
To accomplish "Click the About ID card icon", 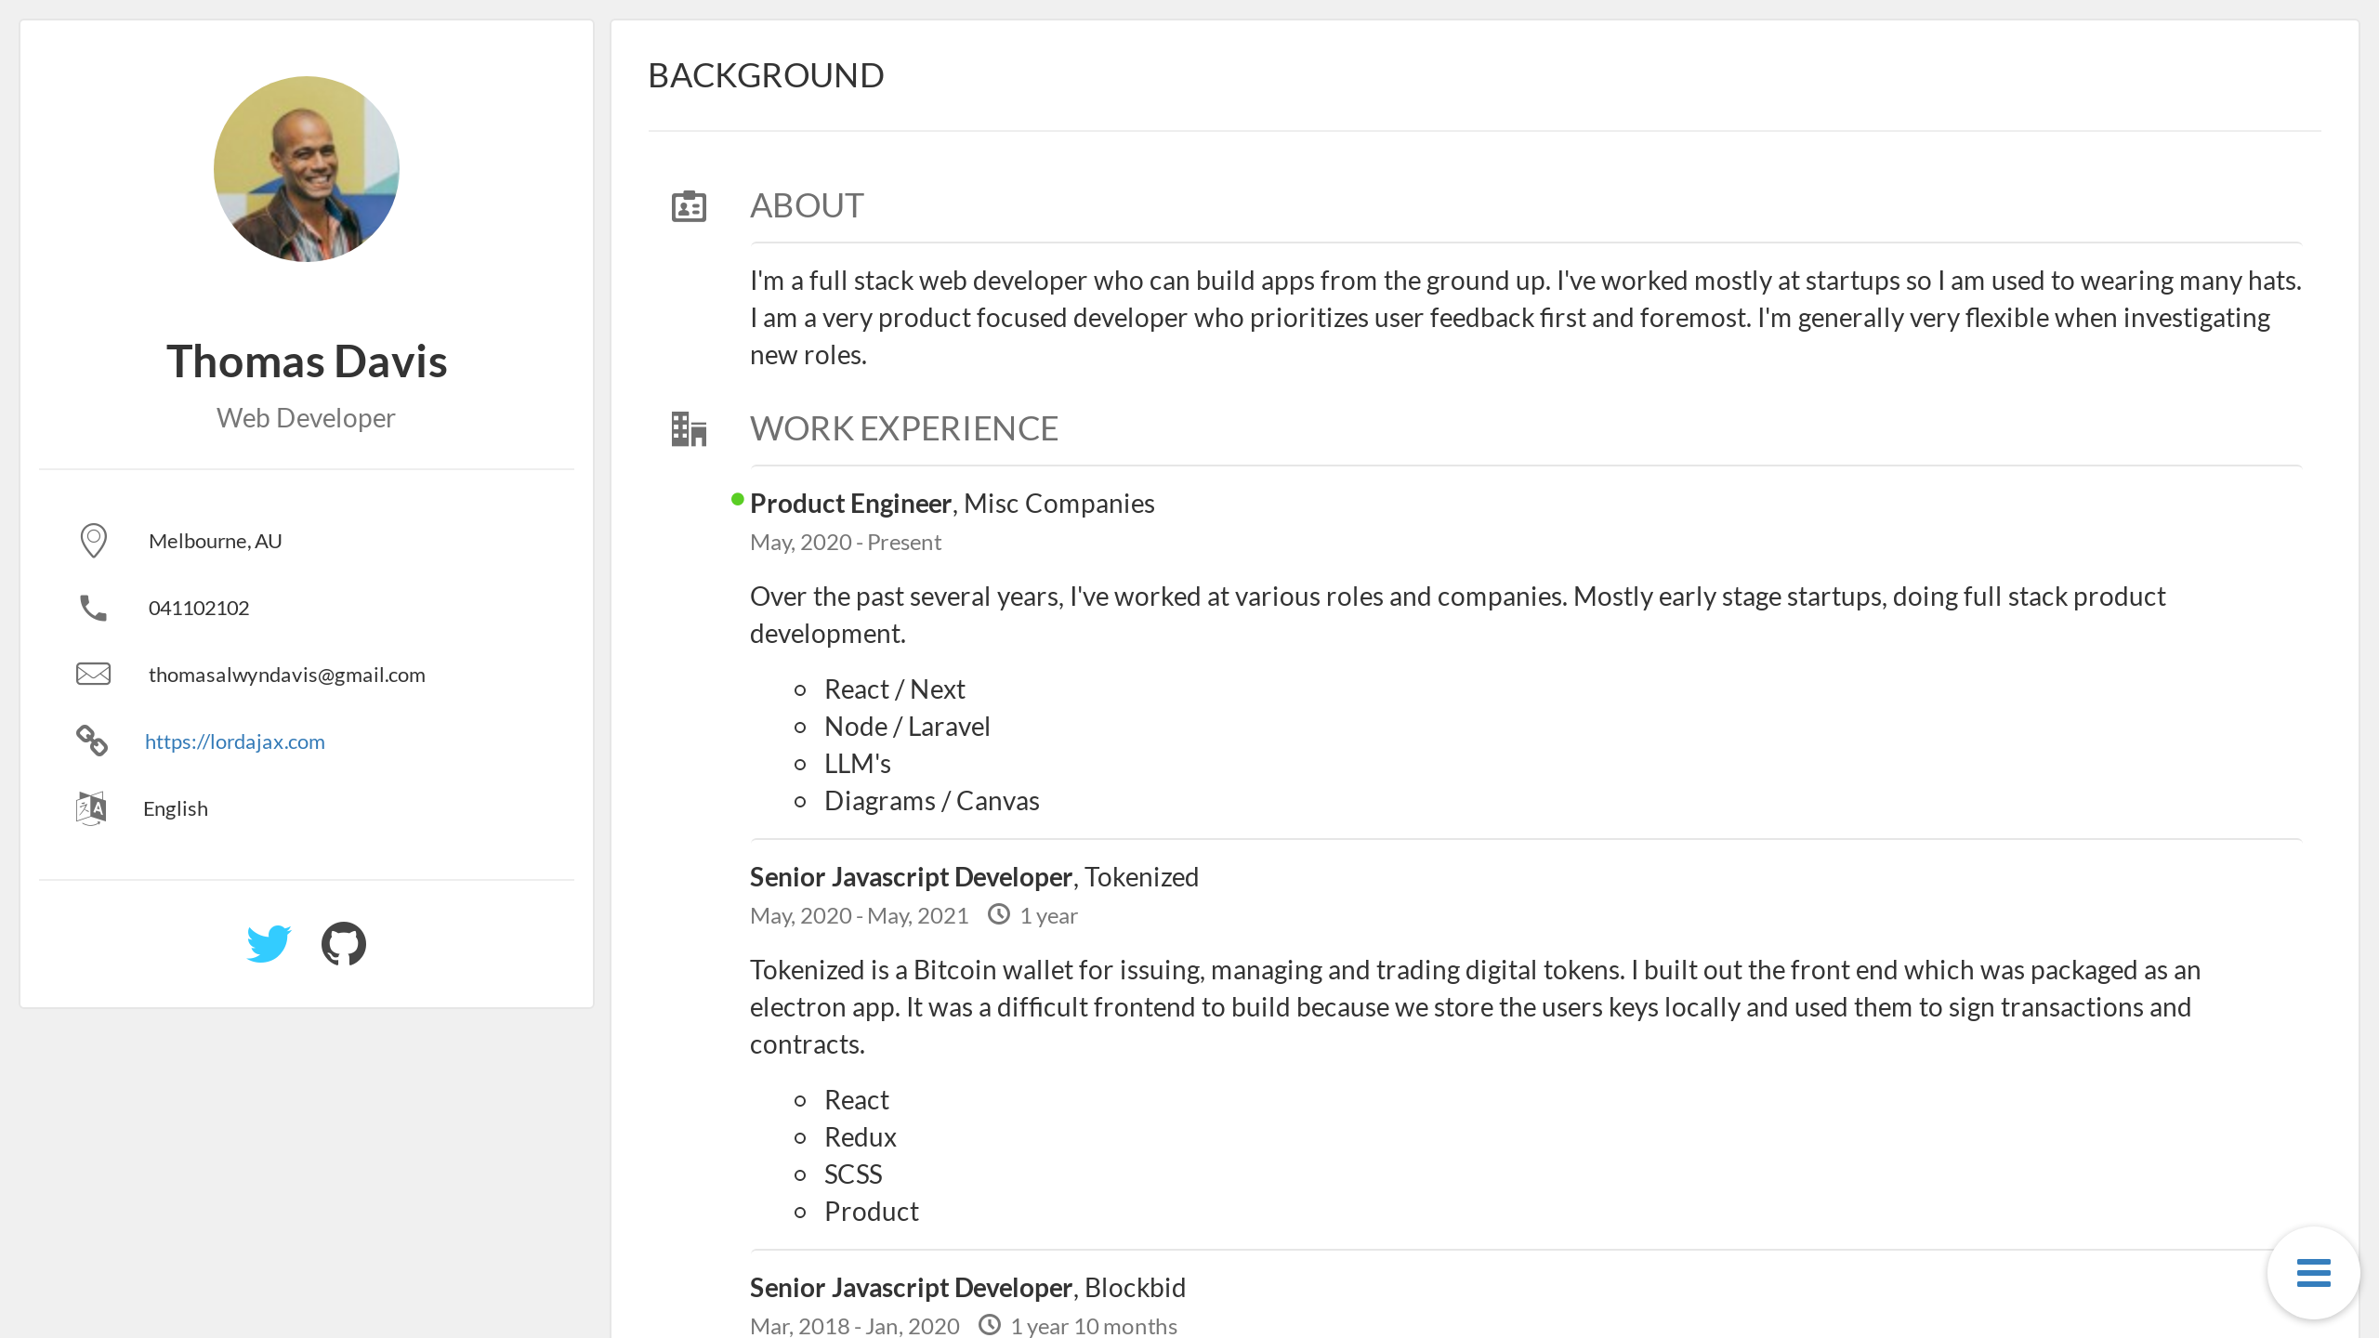I will pos(689,206).
